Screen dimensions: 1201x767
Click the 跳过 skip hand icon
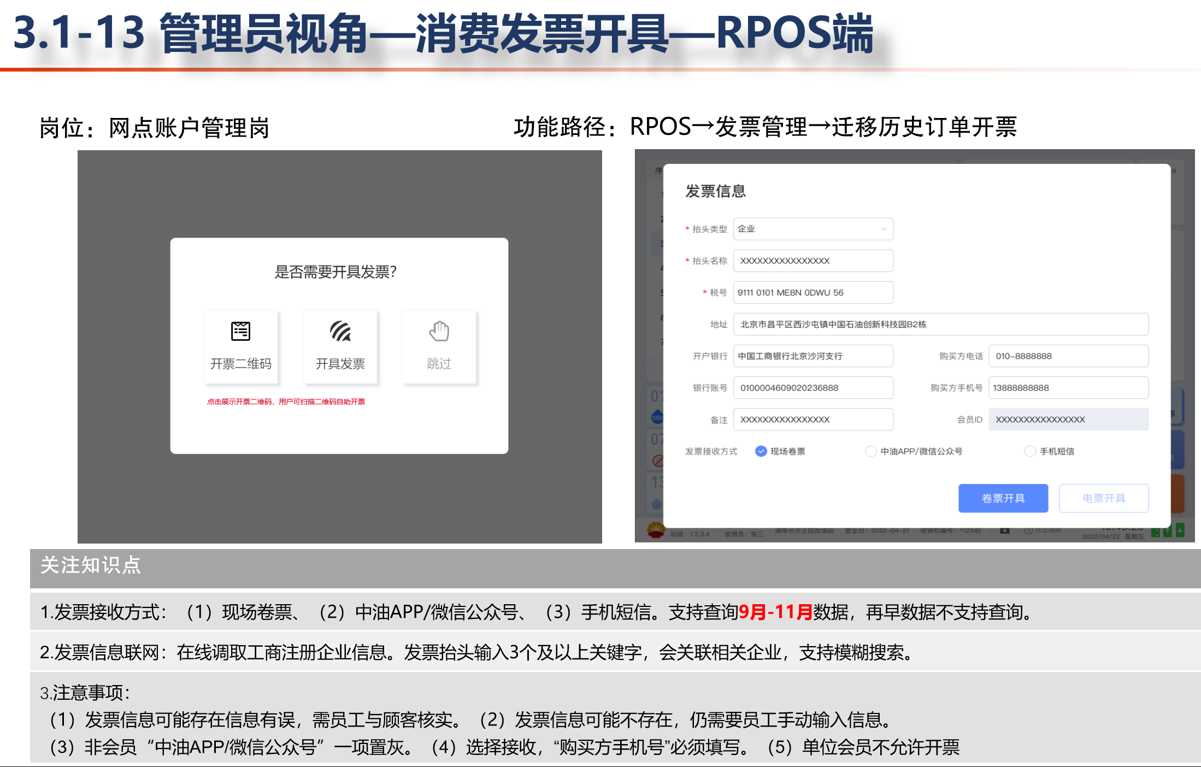(x=439, y=331)
